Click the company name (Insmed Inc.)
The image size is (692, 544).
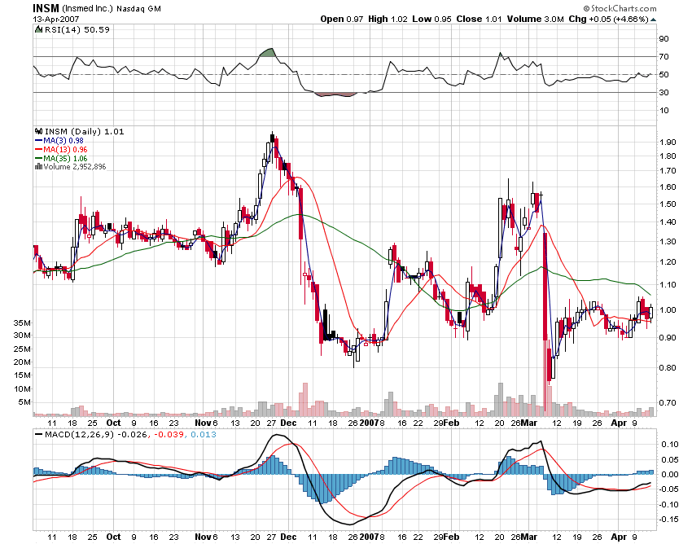pos(87,8)
